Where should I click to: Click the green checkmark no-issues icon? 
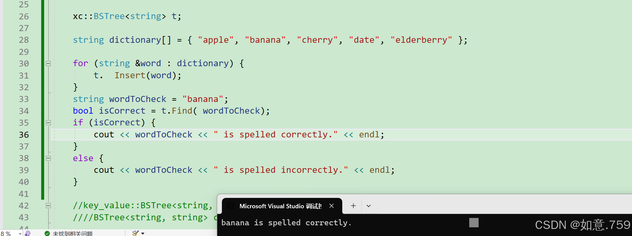click(x=47, y=233)
